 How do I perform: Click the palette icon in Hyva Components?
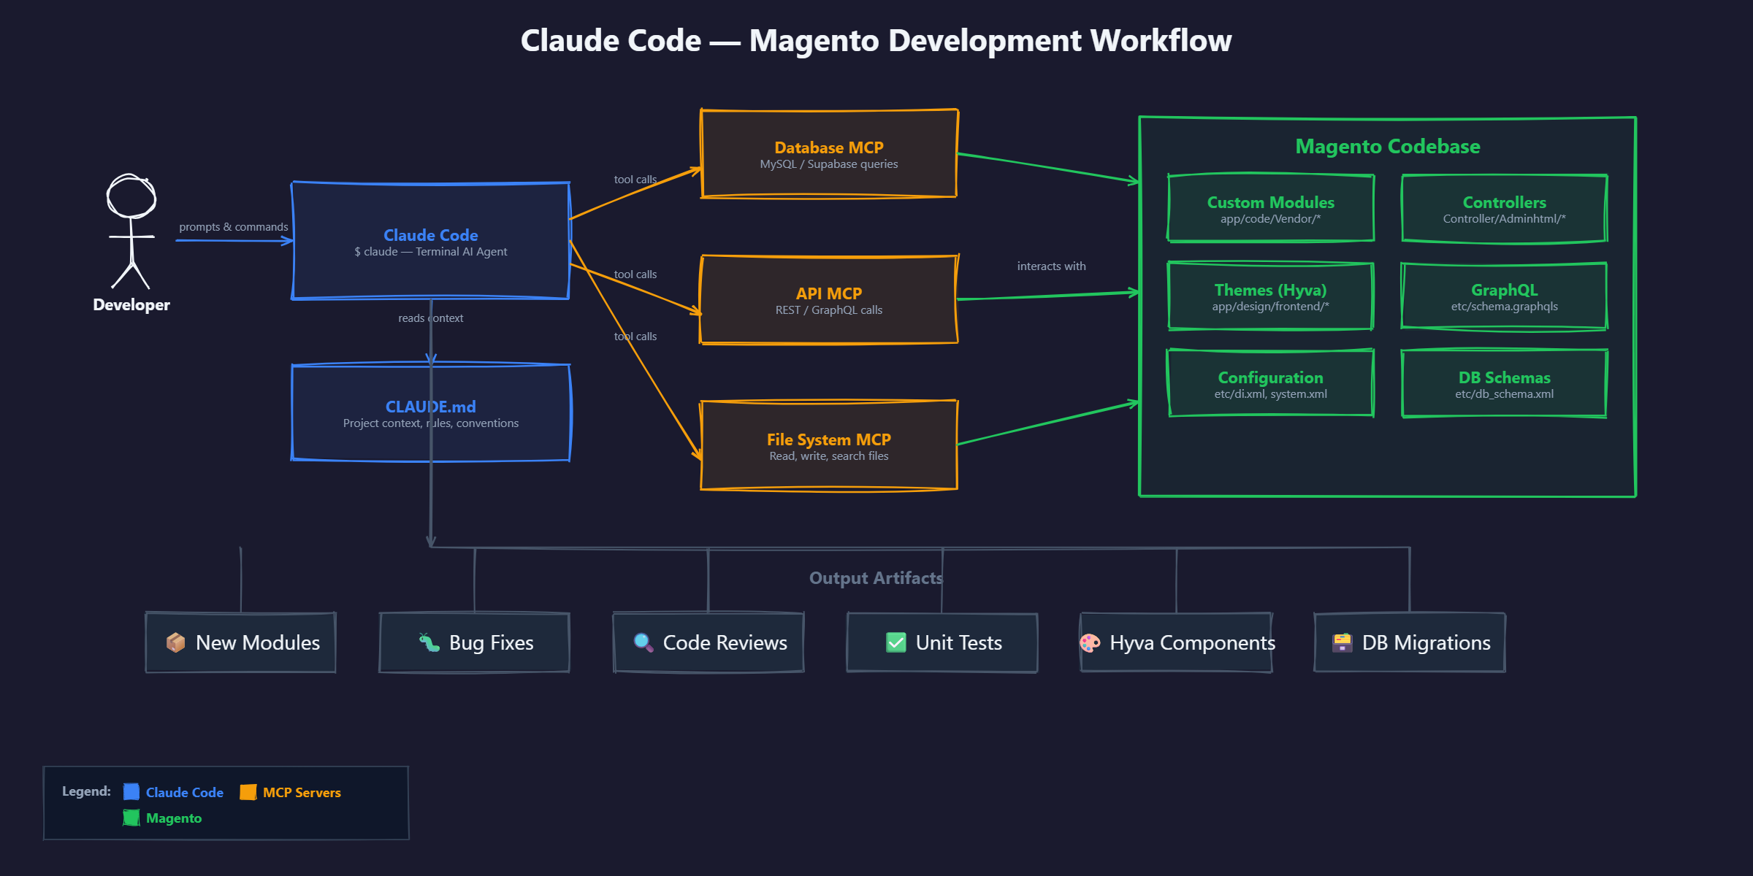click(x=1090, y=642)
